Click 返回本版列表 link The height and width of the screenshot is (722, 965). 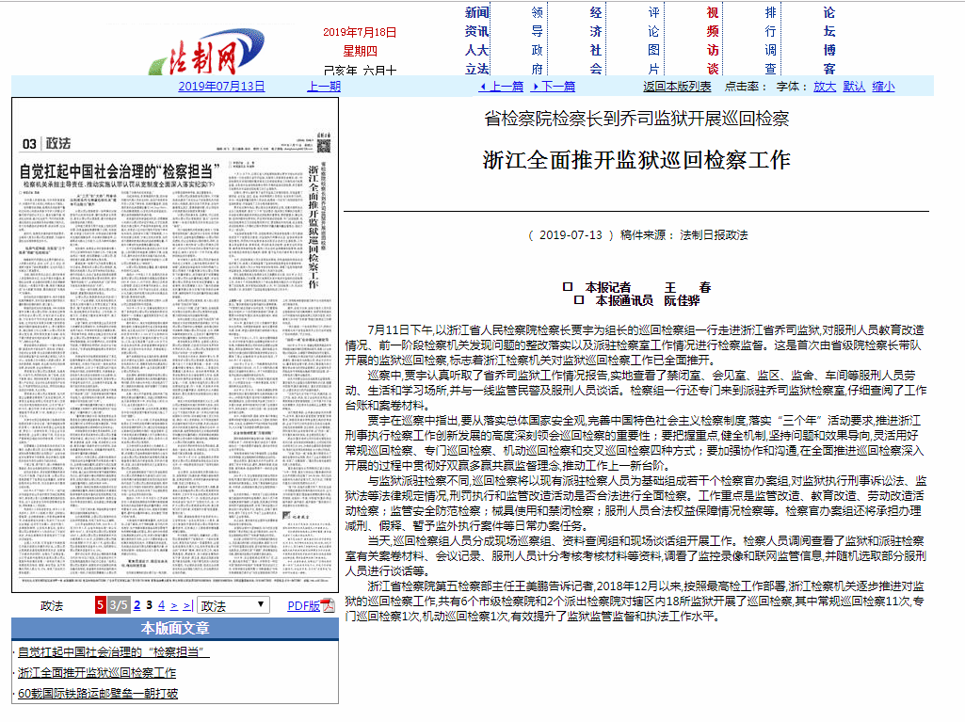click(x=677, y=86)
